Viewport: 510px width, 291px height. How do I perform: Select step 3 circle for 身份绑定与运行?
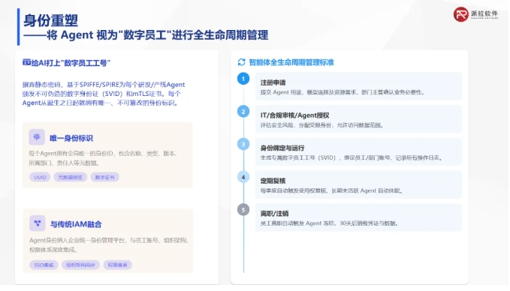pos(243,145)
